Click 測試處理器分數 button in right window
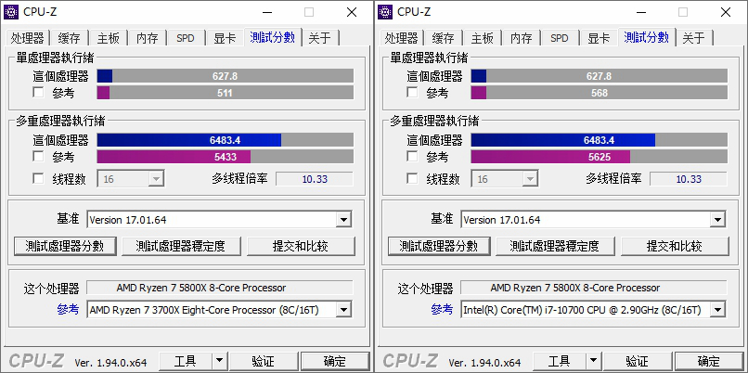 pyautogui.click(x=438, y=246)
